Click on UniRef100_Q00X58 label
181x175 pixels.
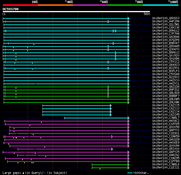(x=166, y=127)
